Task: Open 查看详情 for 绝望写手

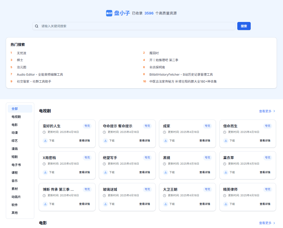Action: 145,172
